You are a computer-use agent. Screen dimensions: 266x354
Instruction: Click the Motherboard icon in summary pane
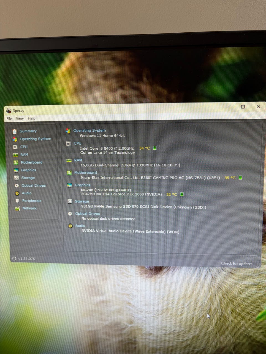pyautogui.click(x=69, y=173)
